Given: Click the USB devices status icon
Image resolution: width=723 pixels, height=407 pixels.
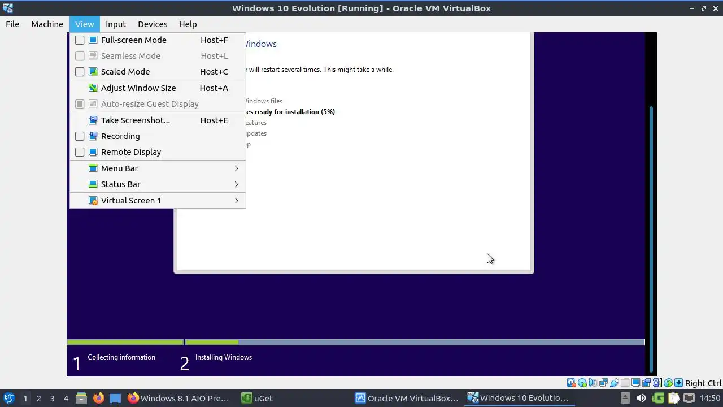Looking at the screenshot, I should pos(614,383).
